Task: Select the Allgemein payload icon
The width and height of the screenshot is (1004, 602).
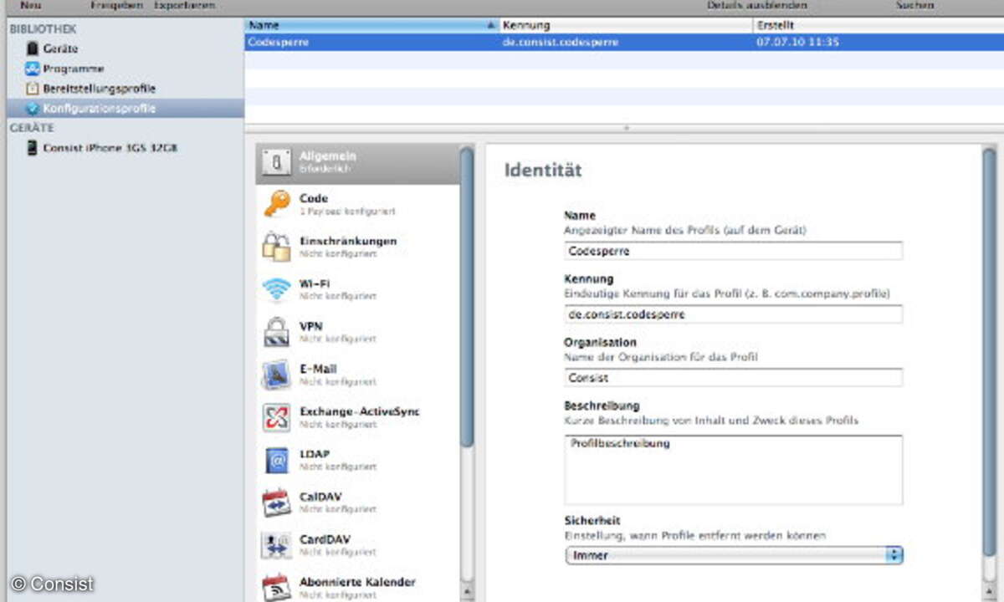Action: click(276, 162)
